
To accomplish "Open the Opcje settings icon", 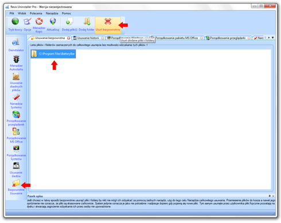I will pos(28,25).
